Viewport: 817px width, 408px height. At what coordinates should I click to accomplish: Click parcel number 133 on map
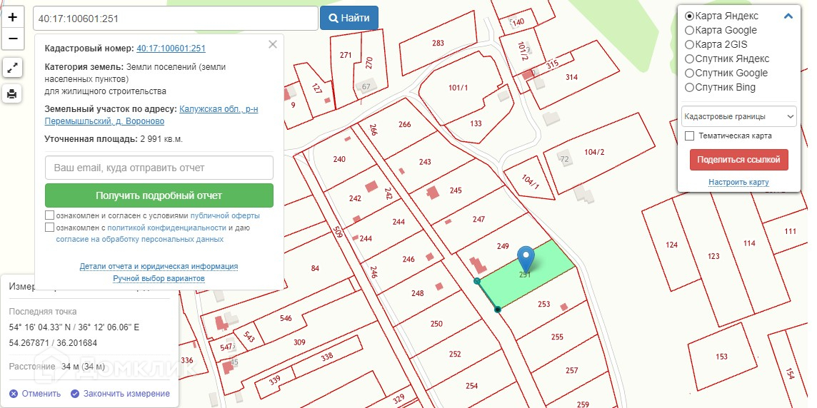click(x=476, y=123)
